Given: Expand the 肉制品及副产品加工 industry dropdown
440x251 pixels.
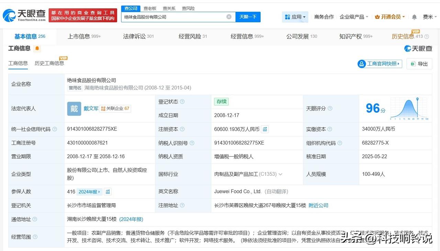Looking at the screenshot, I should [x=281, y=174].
